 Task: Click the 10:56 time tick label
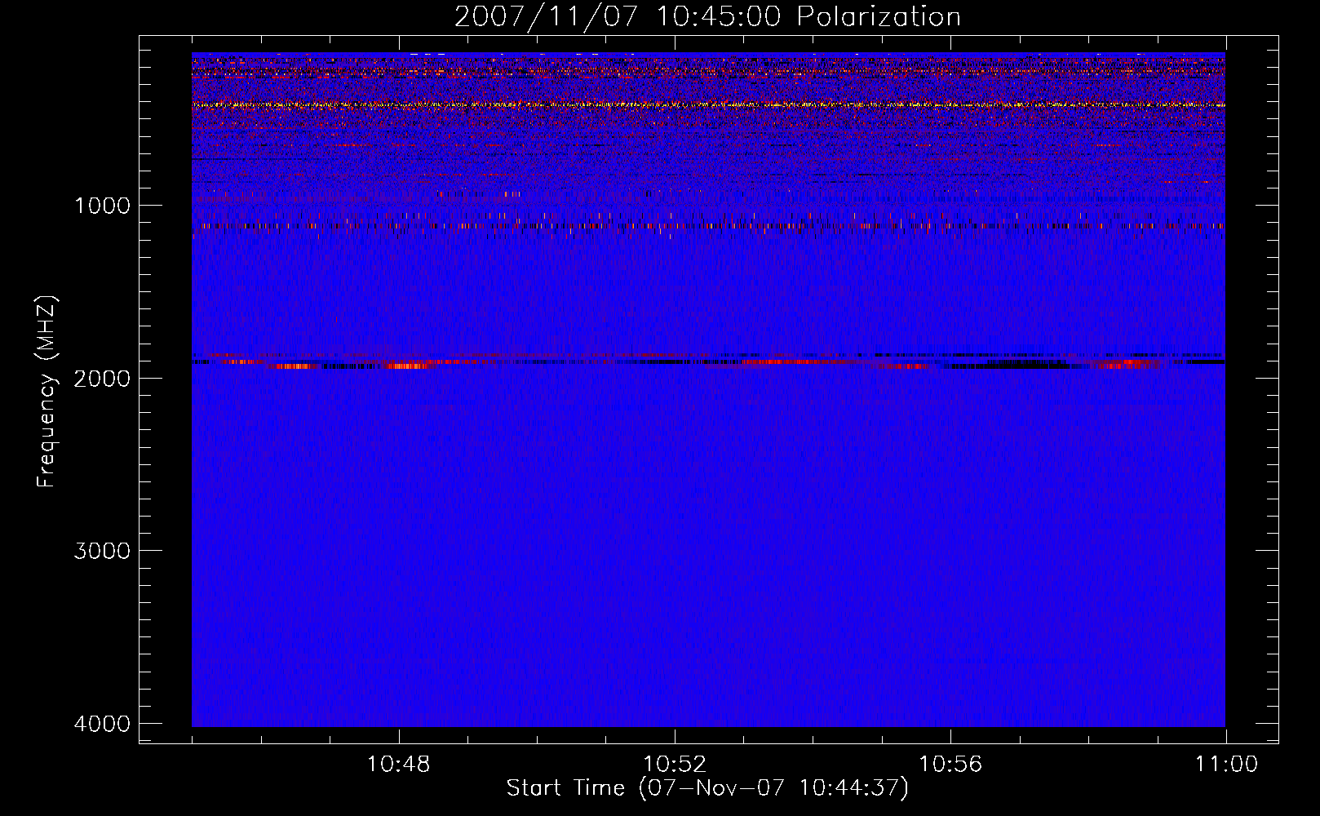pyautogui.click(x=950, y=765)
